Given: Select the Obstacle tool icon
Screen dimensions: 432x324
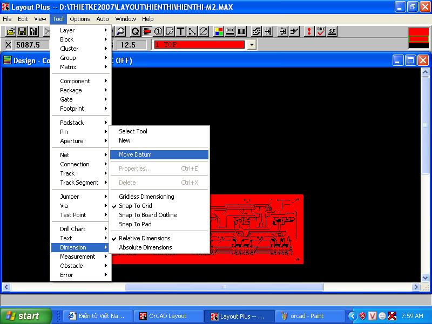Looking at the screenshot, I should click(x=170, y=31).
